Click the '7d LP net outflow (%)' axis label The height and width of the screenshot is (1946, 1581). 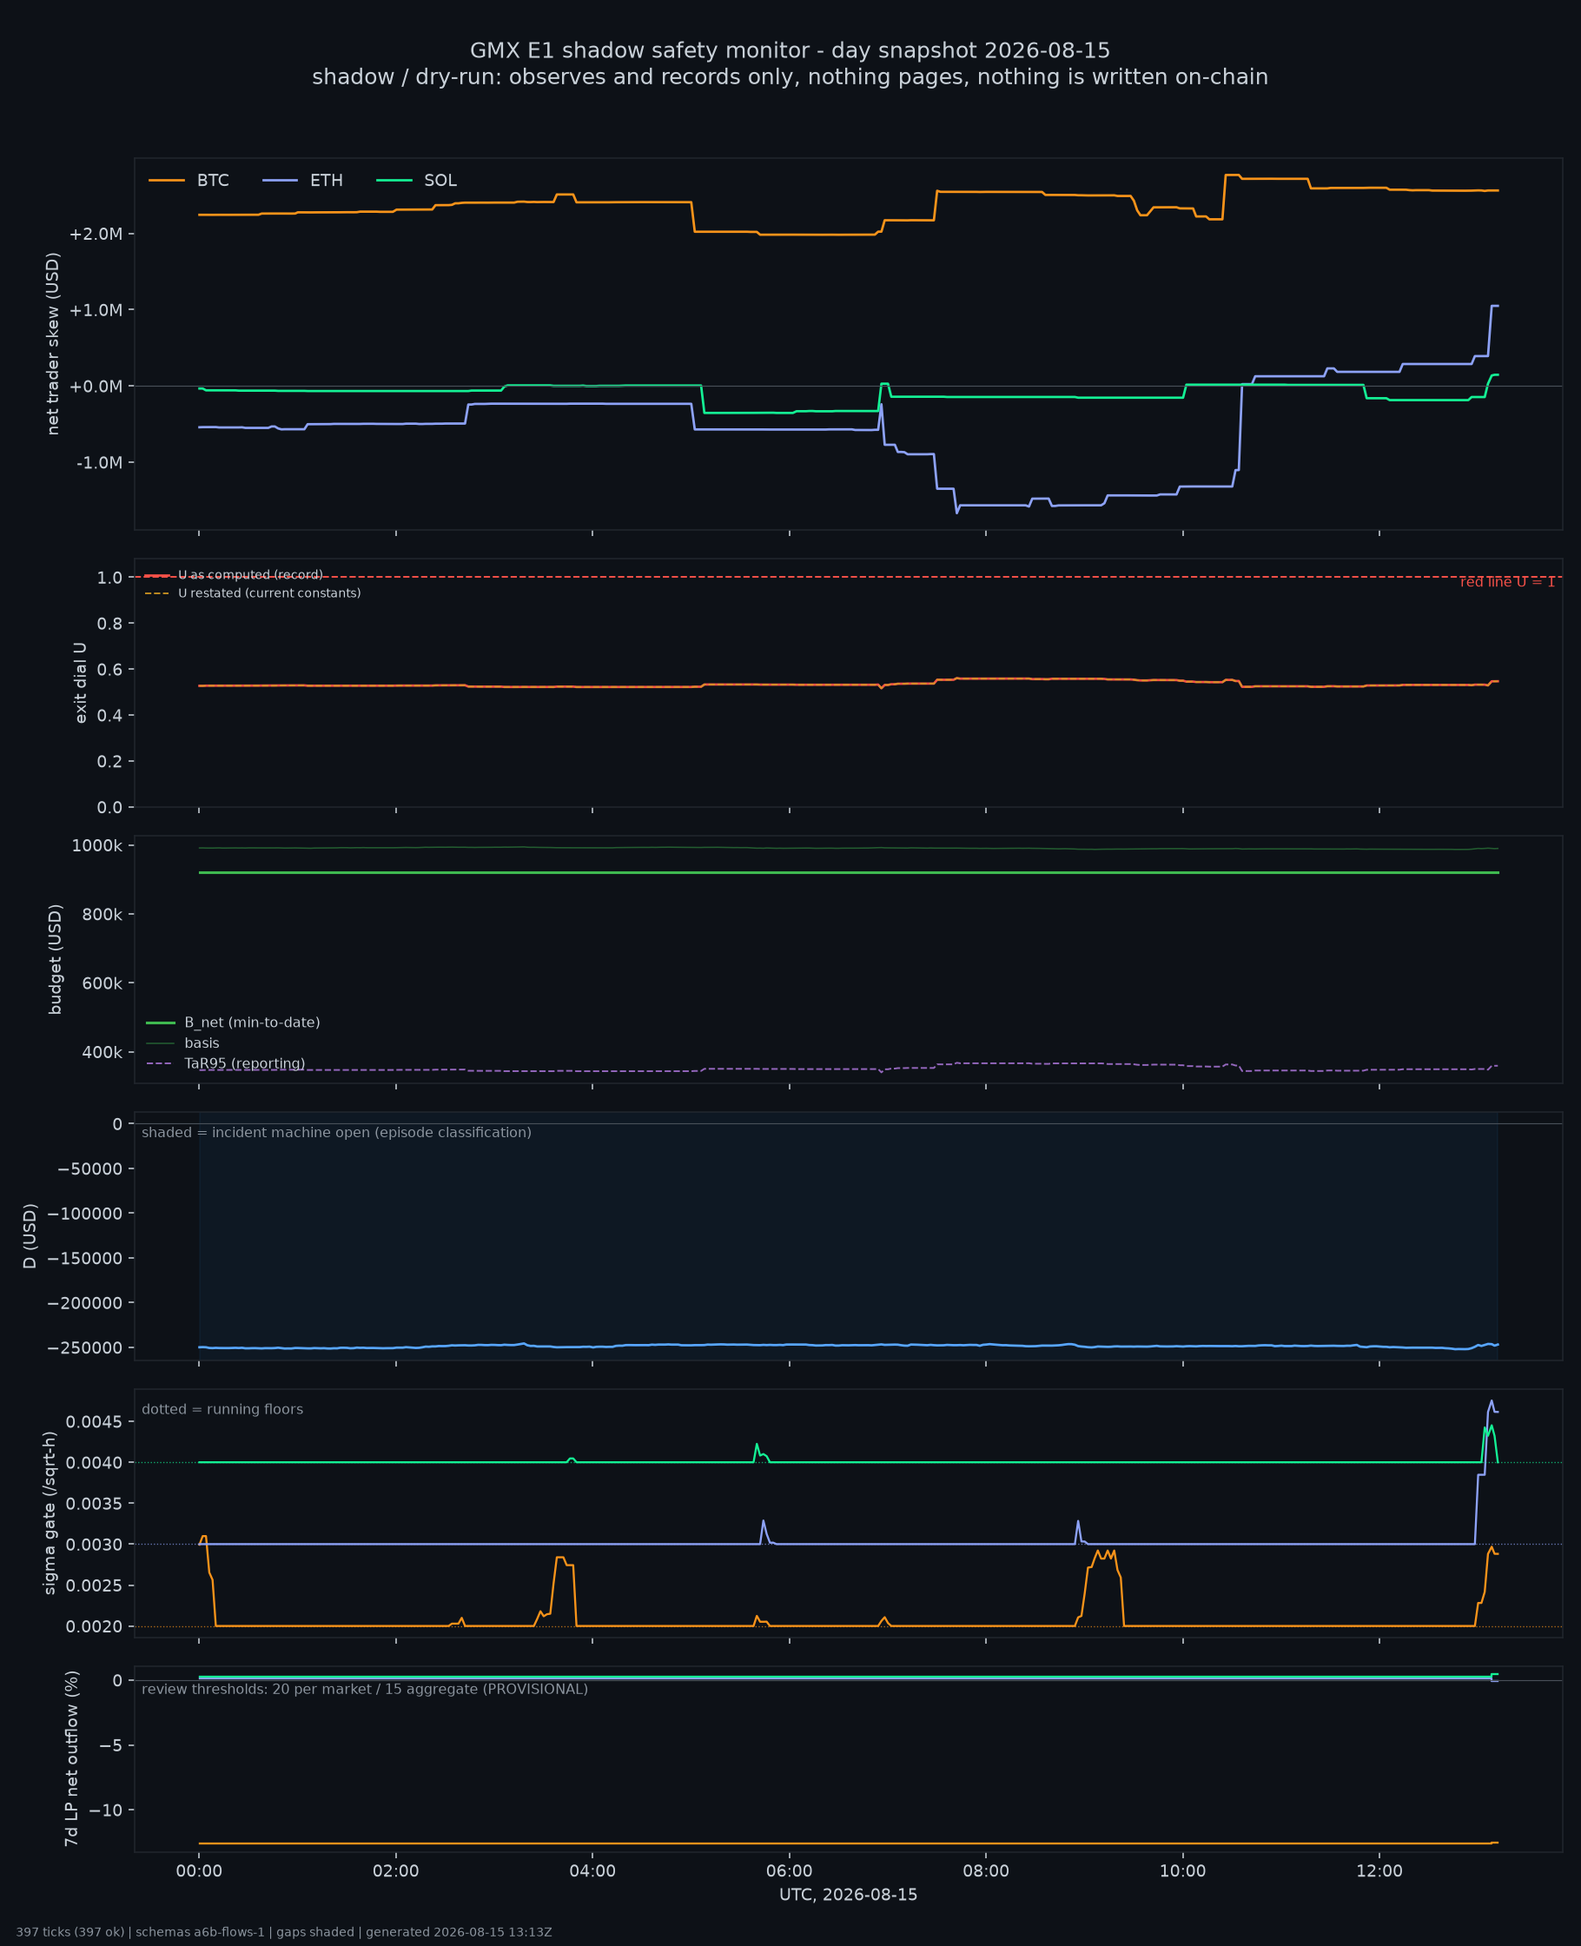[71, 1758]
